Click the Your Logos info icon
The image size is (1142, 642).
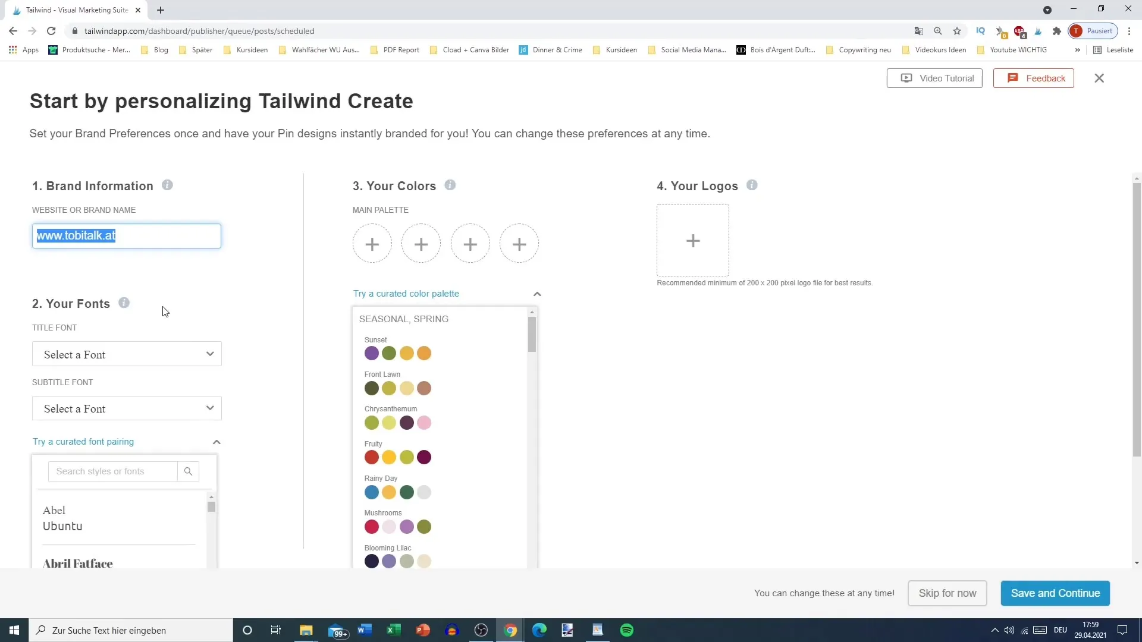coord(752,185)
